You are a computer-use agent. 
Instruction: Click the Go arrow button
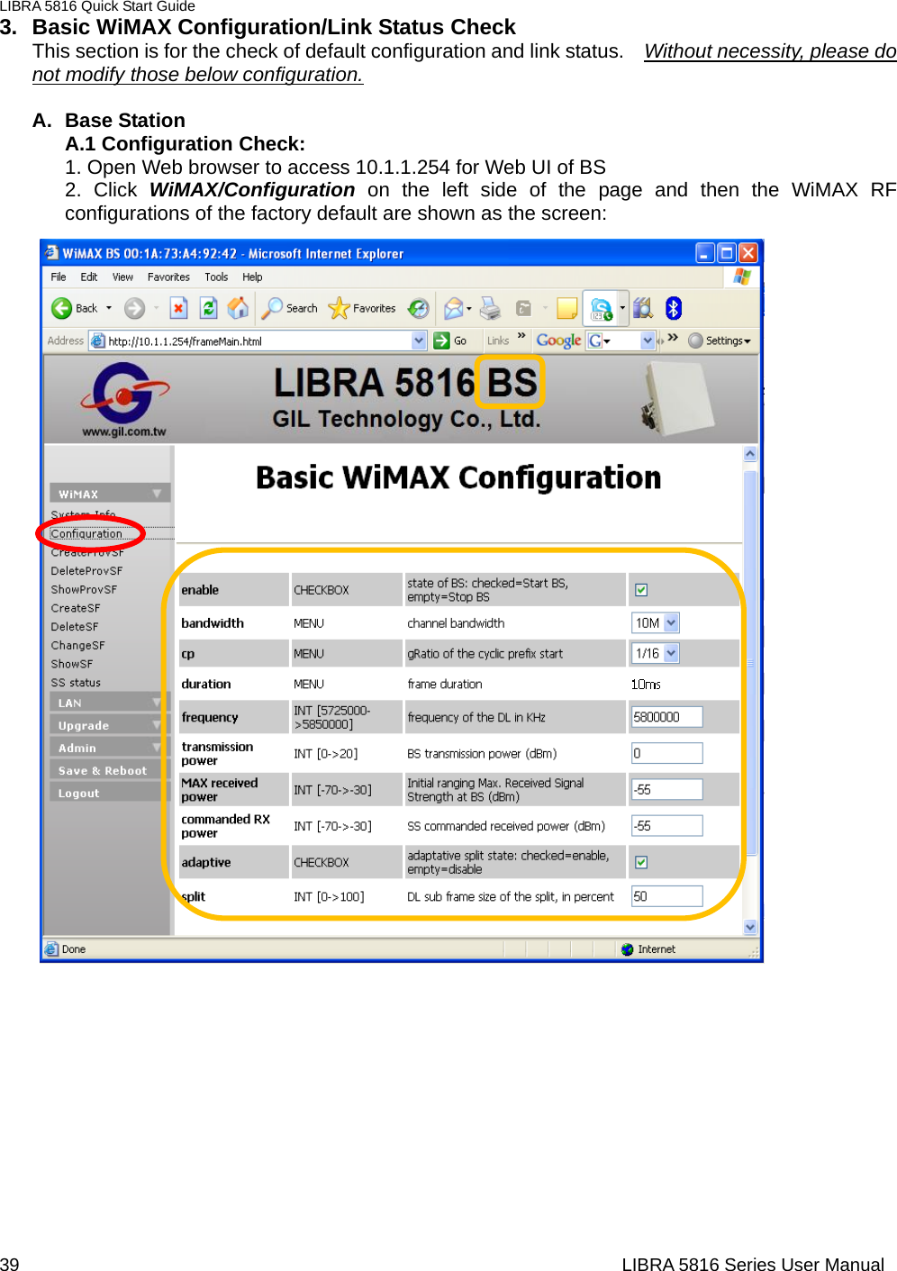[x=441, y=340]
